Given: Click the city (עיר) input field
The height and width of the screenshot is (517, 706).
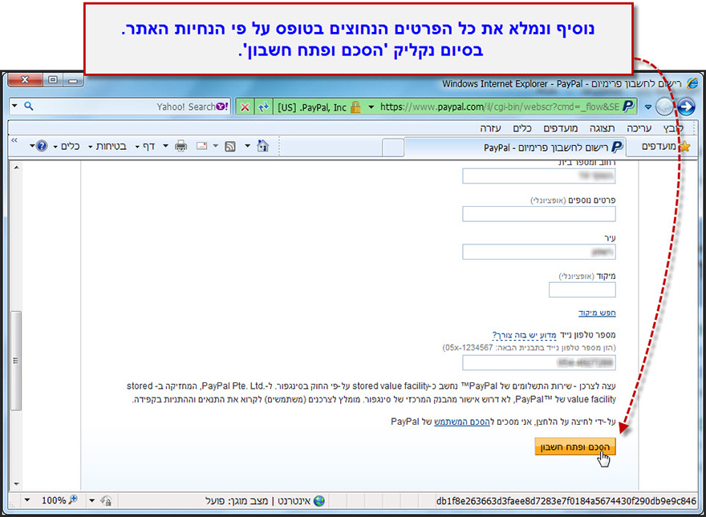Looking at the screenshot, I should pos(539,251).
